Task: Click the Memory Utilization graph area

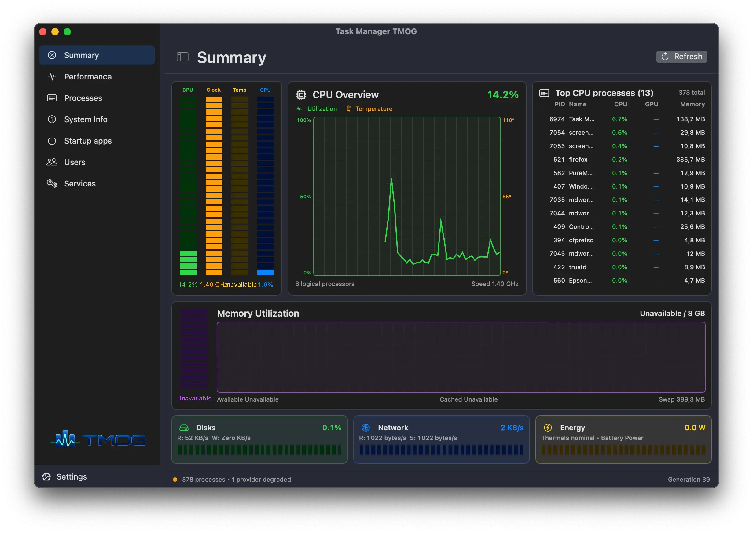Action: (x=461, y=357)
